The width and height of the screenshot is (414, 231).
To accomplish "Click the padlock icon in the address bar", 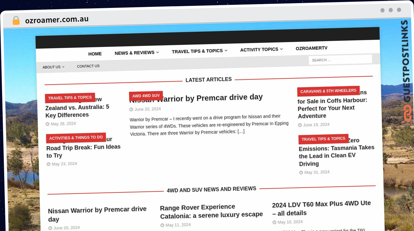I will pos(16,20).
